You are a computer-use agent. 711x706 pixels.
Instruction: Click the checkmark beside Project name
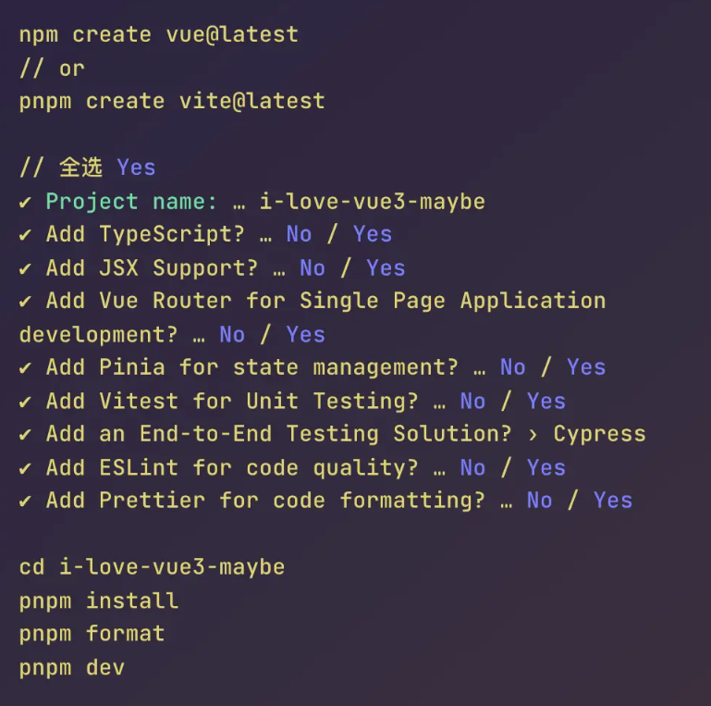point(25,202)
